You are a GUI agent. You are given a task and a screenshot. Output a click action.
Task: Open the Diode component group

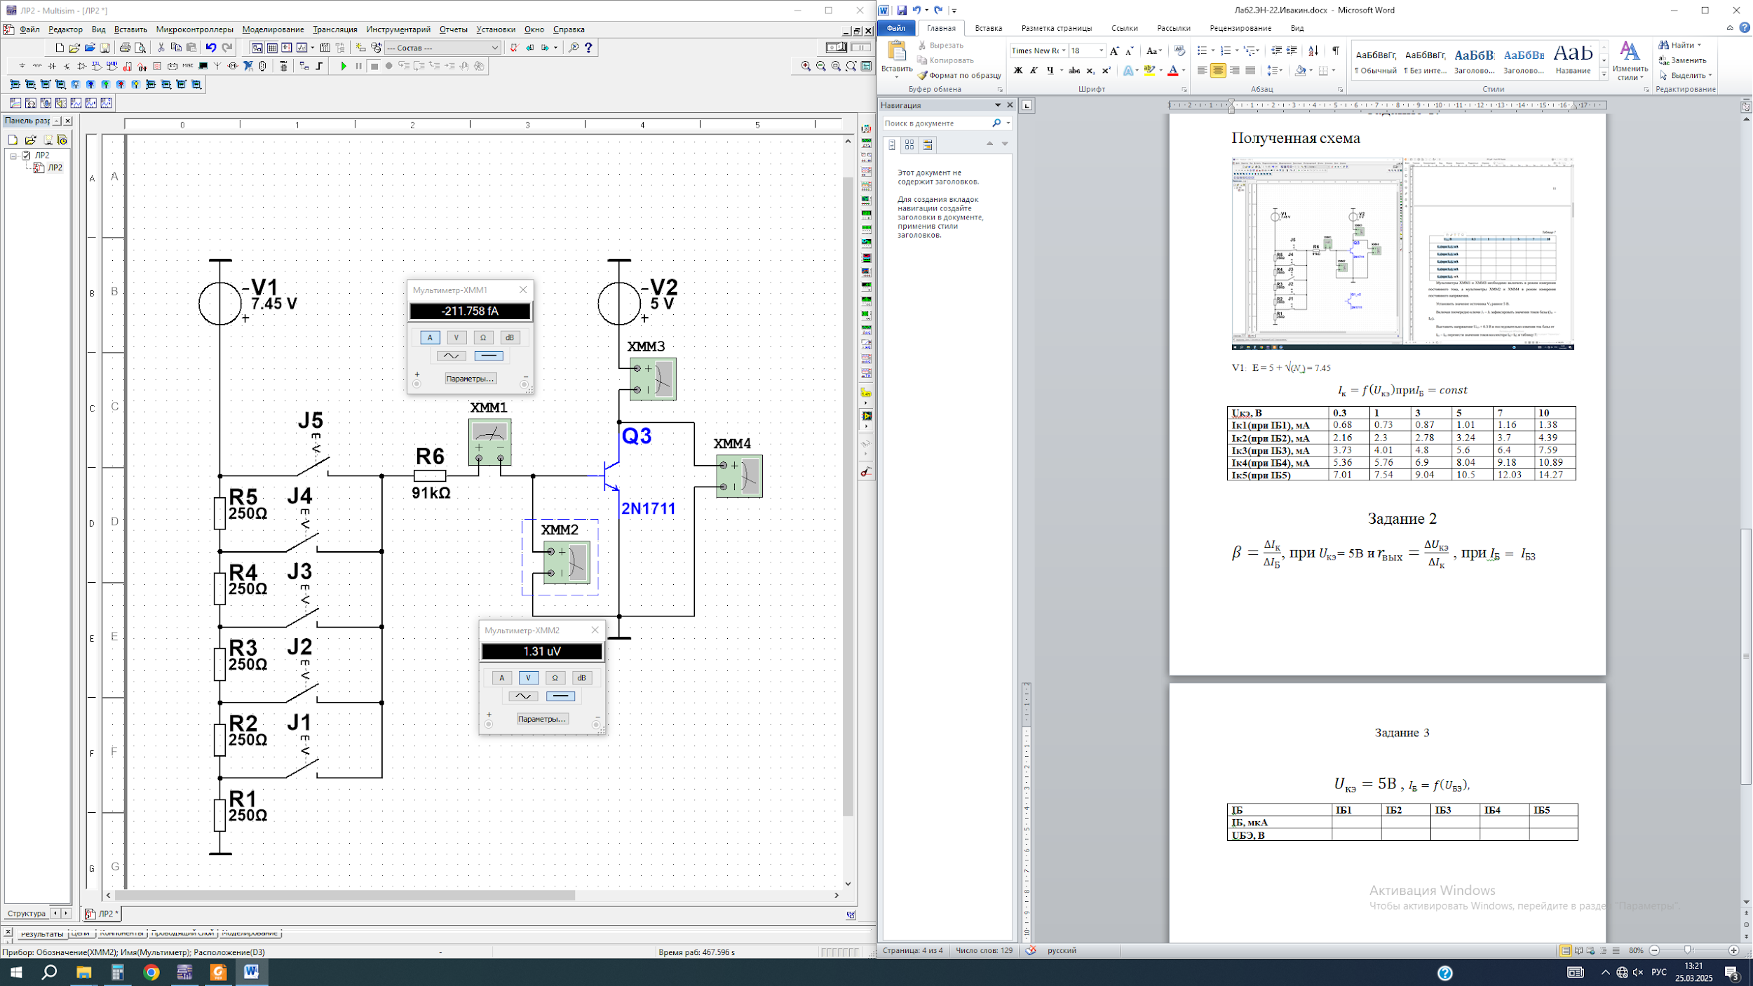point(52,66)
